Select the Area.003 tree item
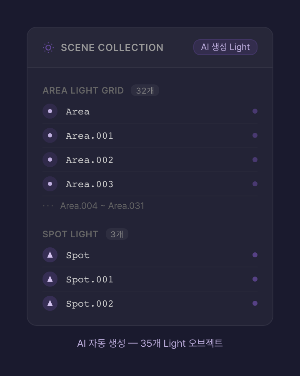Screen dimensions: 300x376 coord(90,184)
